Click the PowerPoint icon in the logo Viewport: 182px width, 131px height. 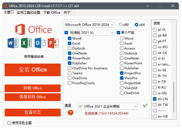(53, 43)
